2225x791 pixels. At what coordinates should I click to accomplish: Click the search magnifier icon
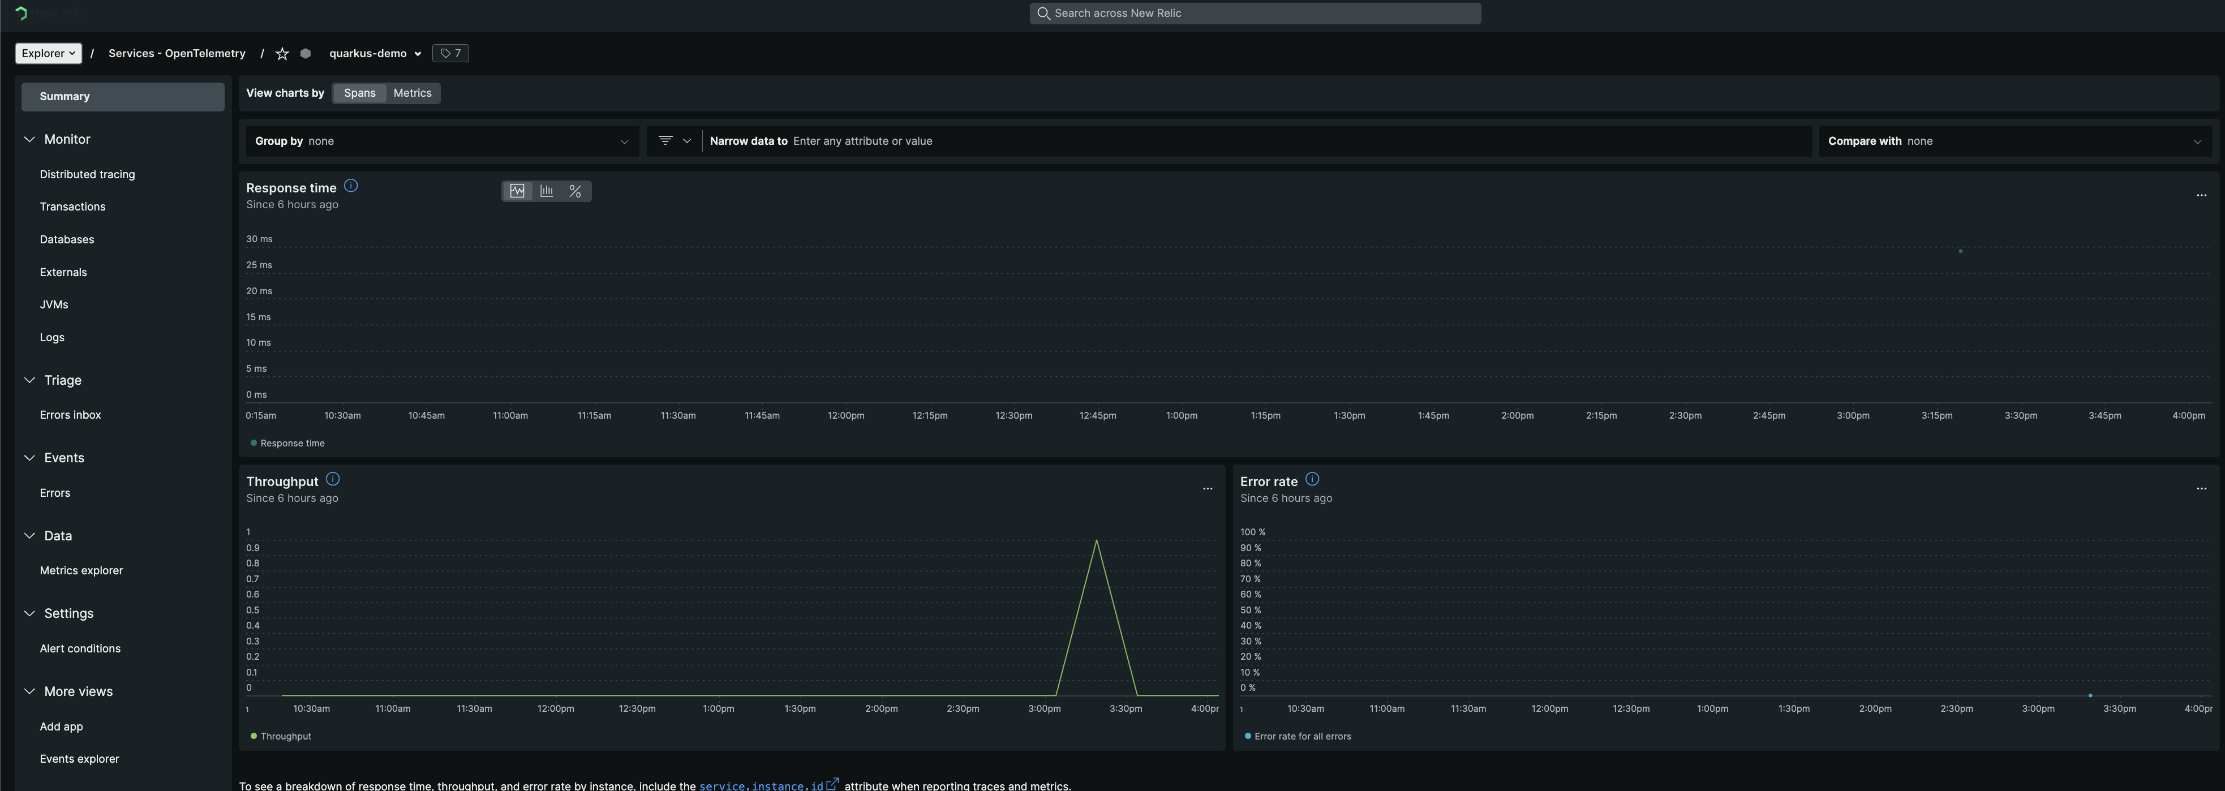click(x=1042, y=13)
